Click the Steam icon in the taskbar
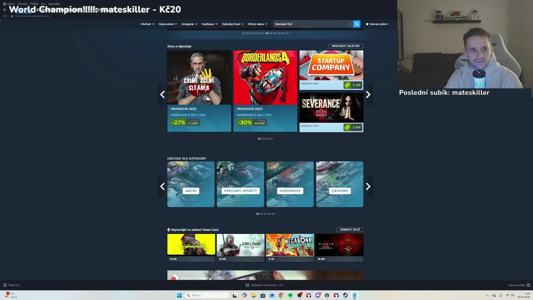Viewport: 533px width, 300px height. [x=345, y=295]
